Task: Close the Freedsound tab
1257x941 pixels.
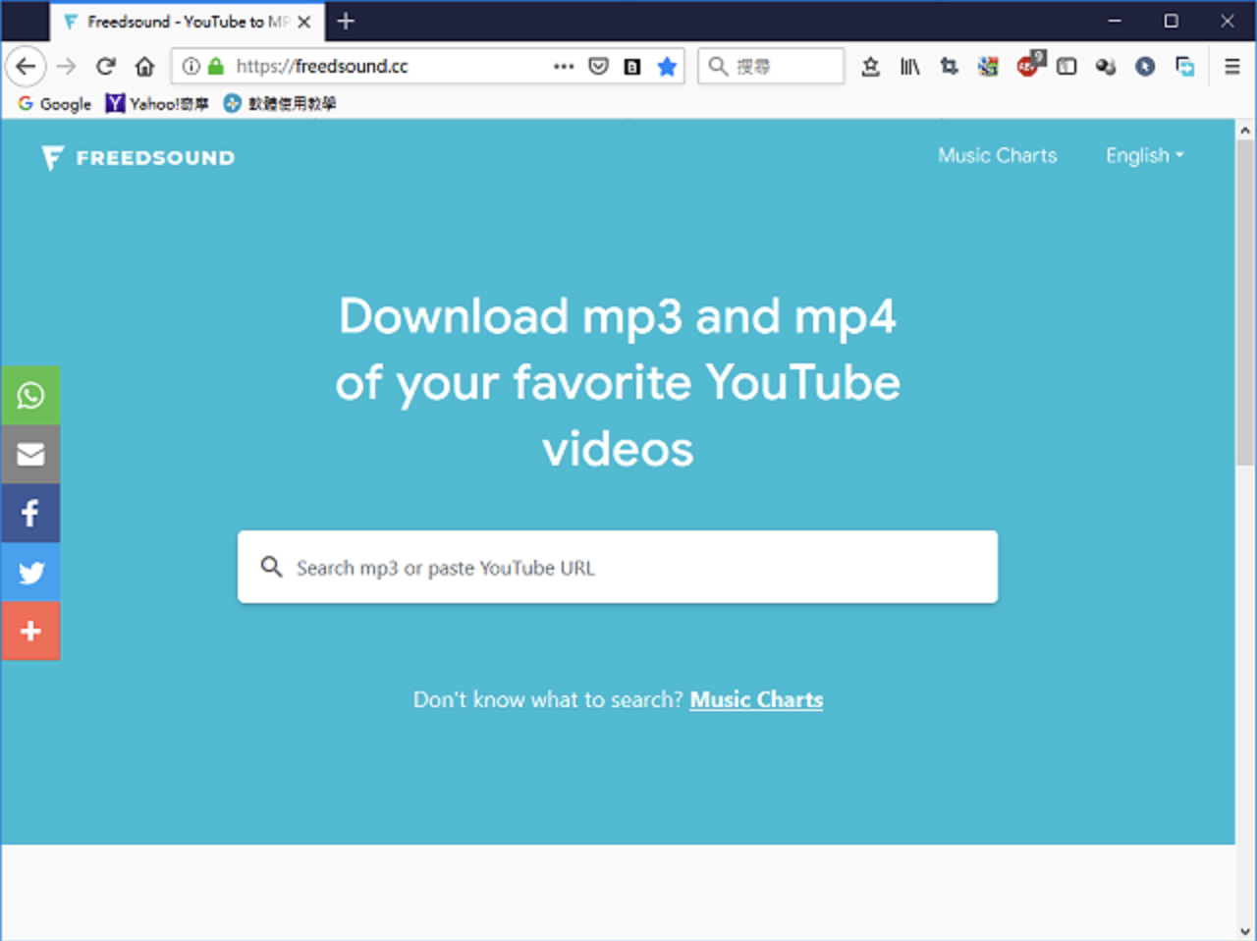Action: coord(303,22)
